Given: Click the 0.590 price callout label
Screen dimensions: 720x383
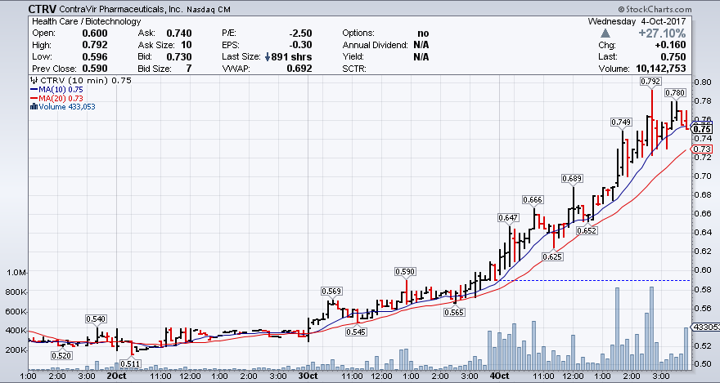Looking at the screenshot, I should coord(405,271).
